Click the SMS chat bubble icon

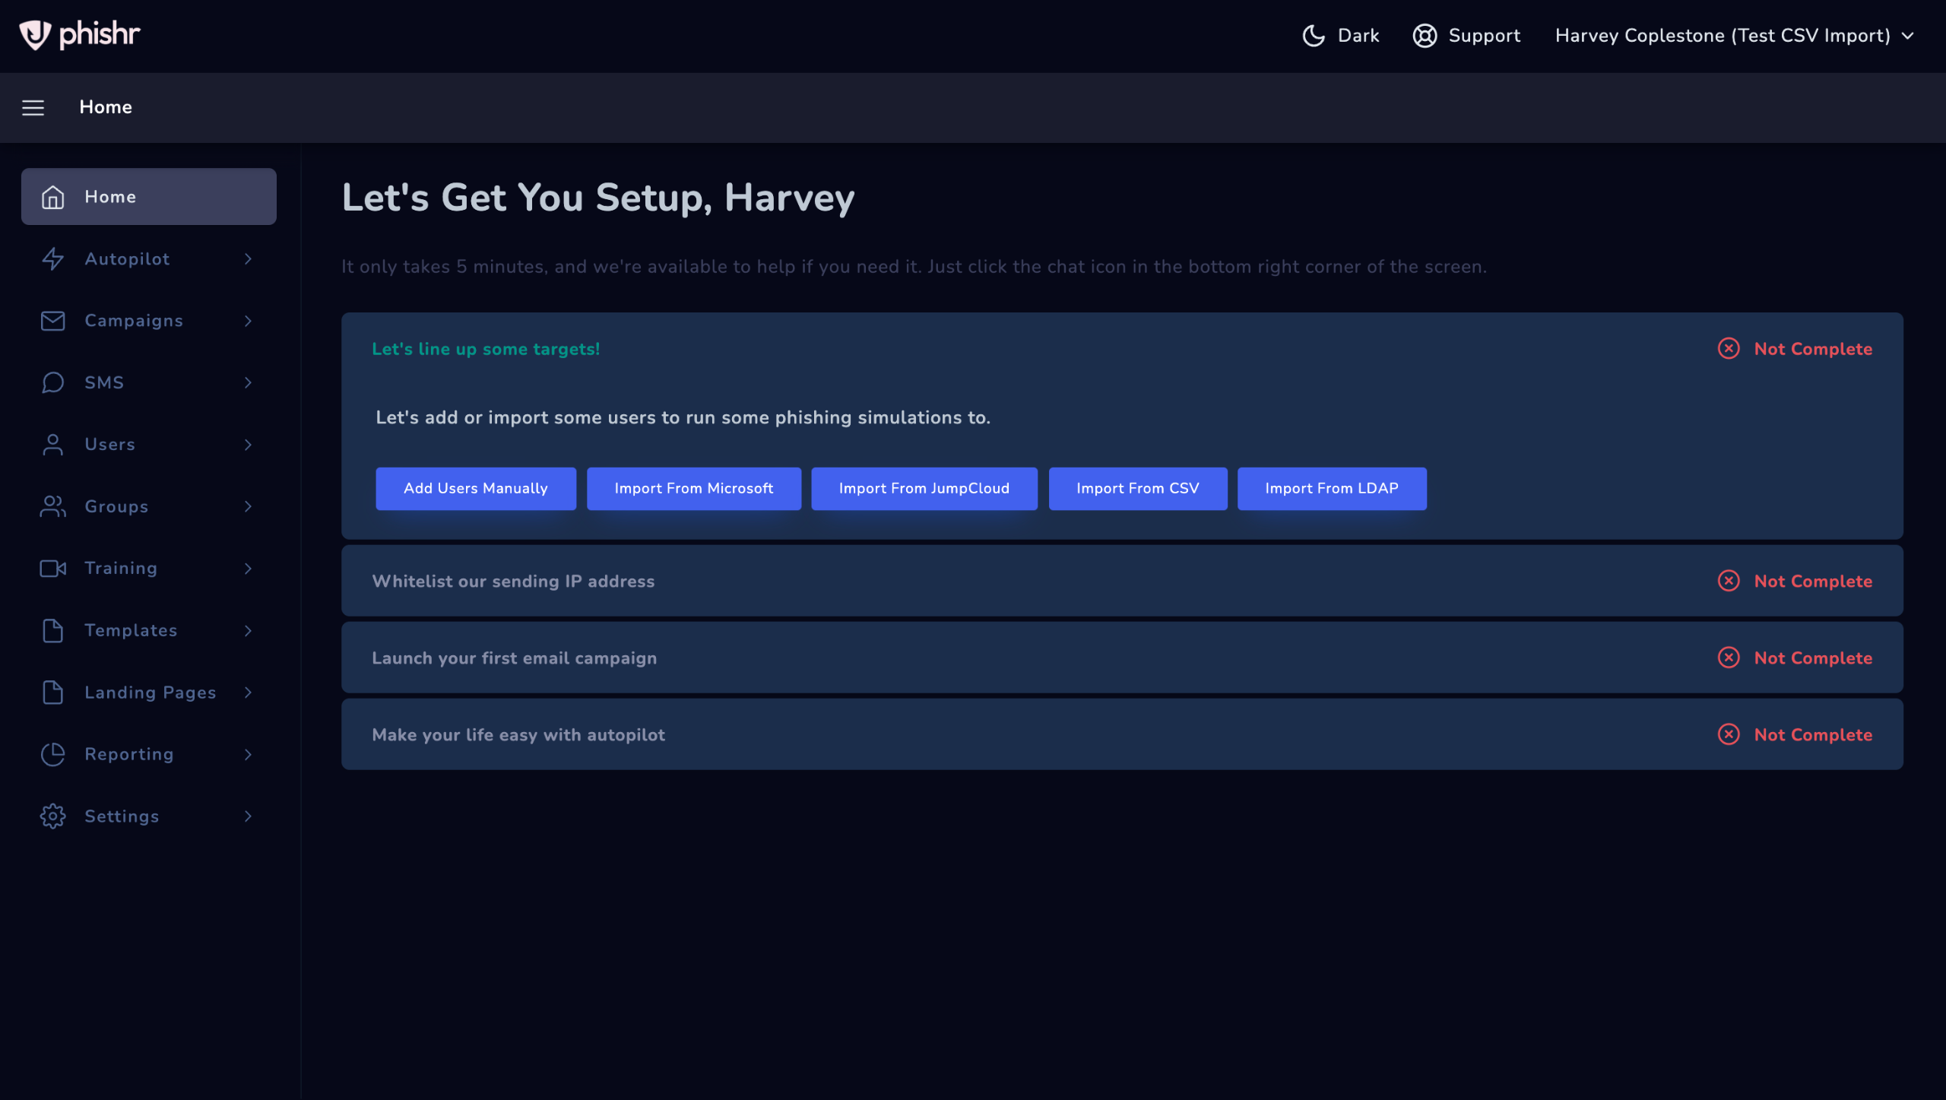point(52,382)
